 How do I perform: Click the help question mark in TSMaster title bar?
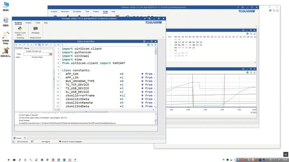(x=238, y=7)
